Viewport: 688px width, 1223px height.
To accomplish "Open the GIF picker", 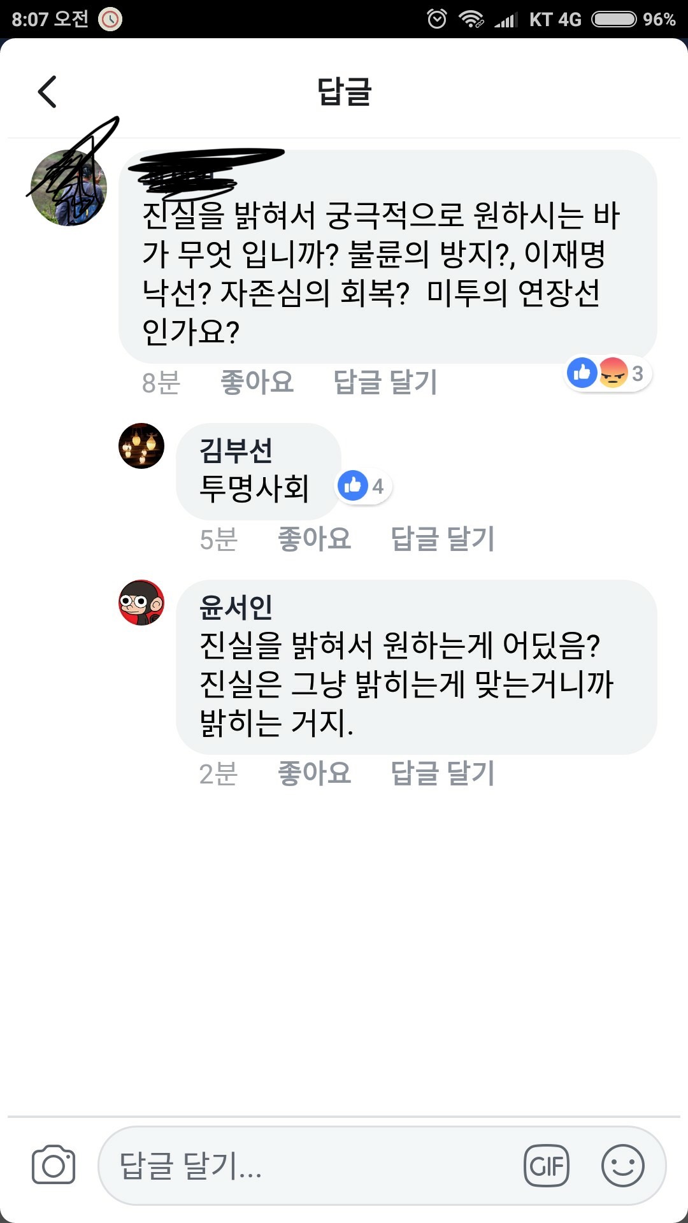I will pyautogui.click(x=546, y=1166).
